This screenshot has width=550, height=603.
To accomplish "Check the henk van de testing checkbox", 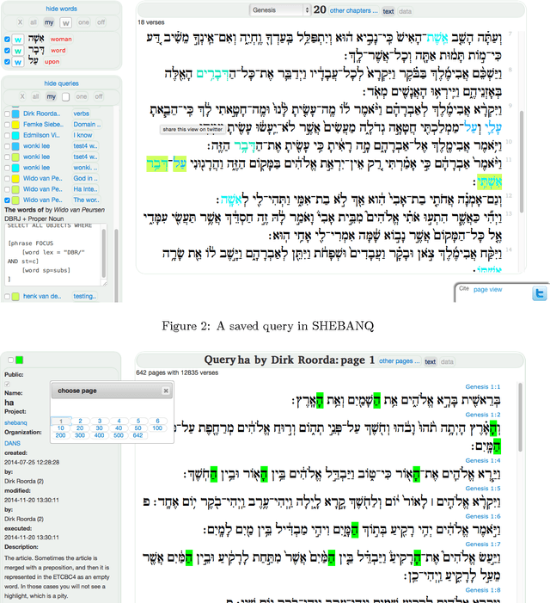I will tap(7, 296).
